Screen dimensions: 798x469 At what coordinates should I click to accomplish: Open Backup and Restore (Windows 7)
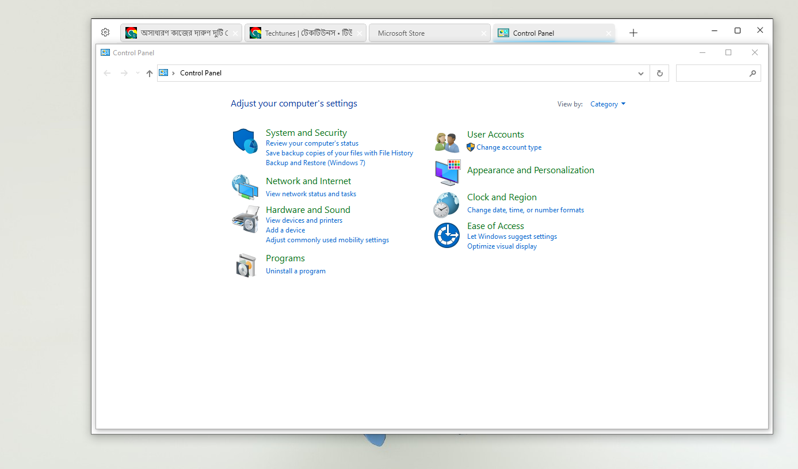(315, 163)
